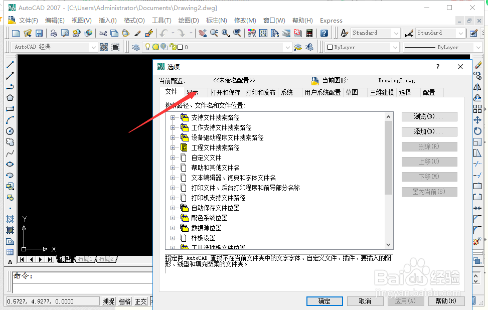
Task: Expand 自定义文件 tree node
Action: tap(173, 158)
